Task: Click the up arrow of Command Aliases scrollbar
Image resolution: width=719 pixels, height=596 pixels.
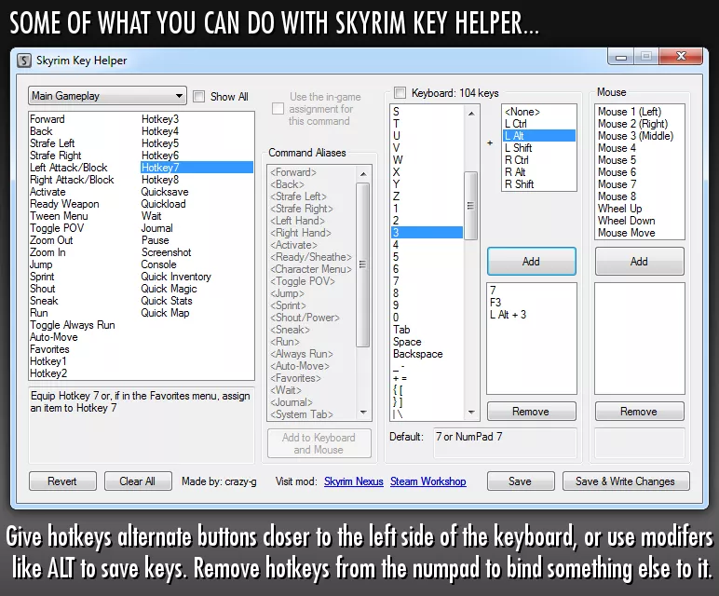Action: pyautogui.click(x=363, y=174)
